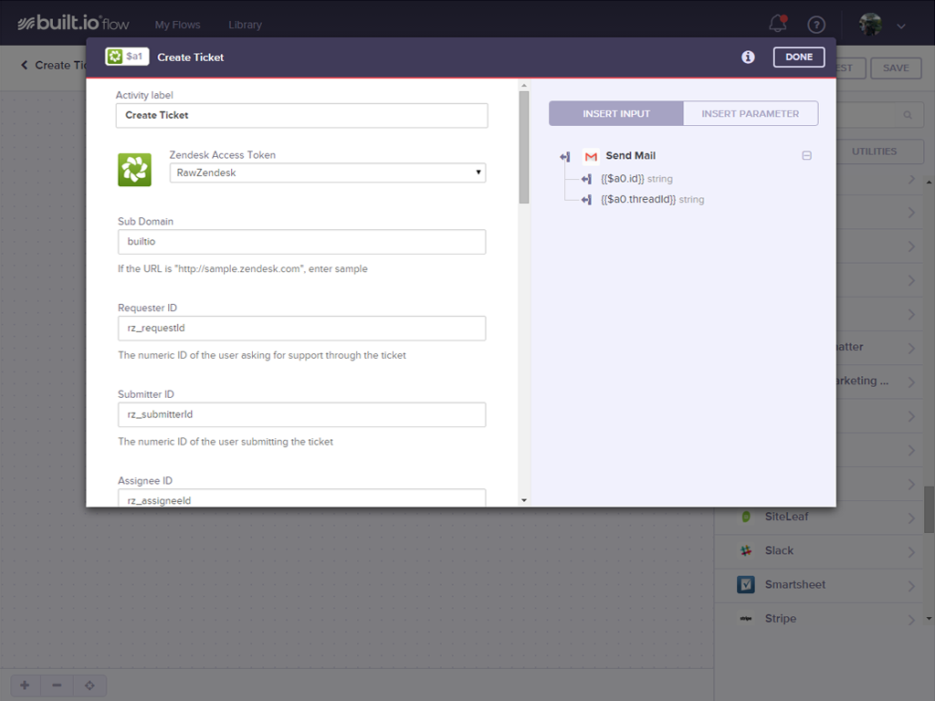Click the green Zendesk logo icon
Viewport: 935px width, 701px height.
pos(134,170)
